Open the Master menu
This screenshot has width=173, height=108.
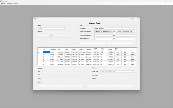pos(3,4)
